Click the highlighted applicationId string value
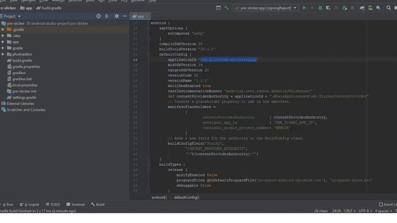The width and height of the screenshot is (397, 223). (228, 59)
